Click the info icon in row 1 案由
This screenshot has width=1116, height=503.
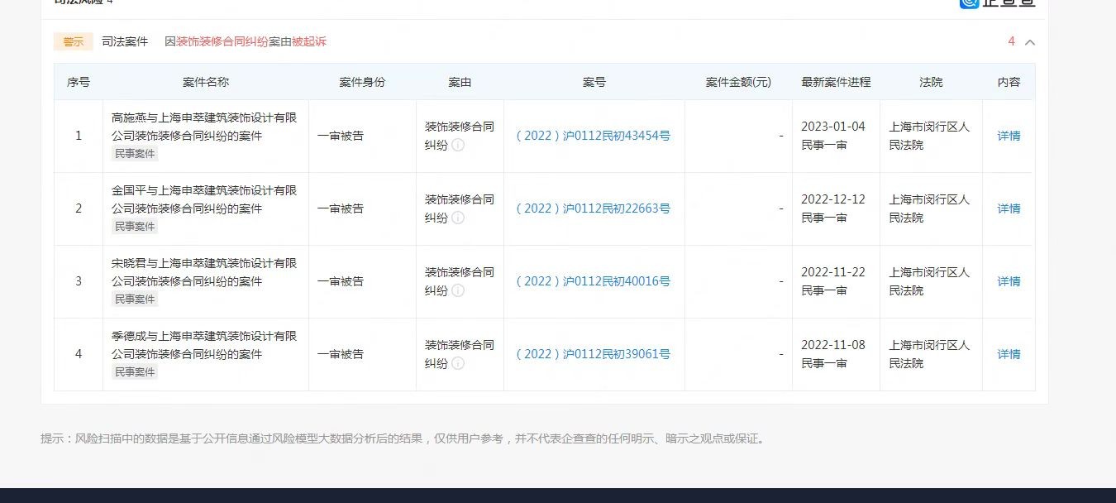click(x=458, y=146)
